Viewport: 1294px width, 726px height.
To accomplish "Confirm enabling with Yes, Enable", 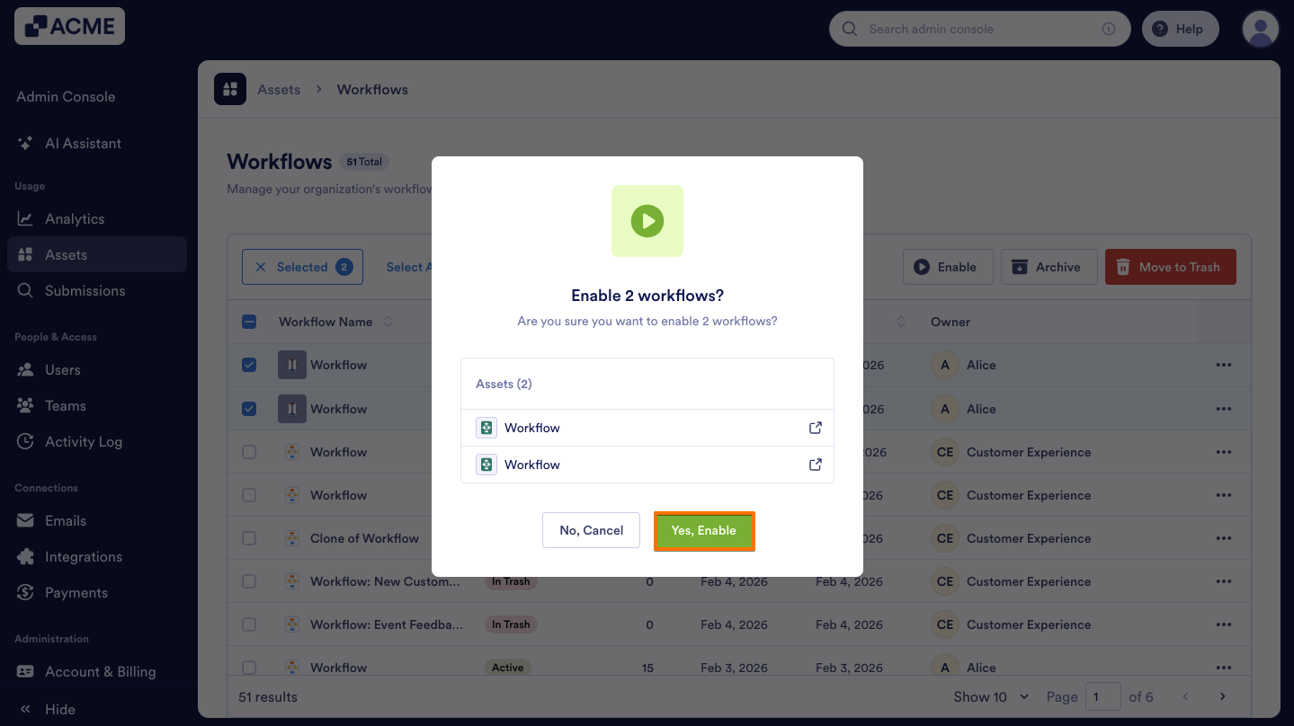I will 704,530.
